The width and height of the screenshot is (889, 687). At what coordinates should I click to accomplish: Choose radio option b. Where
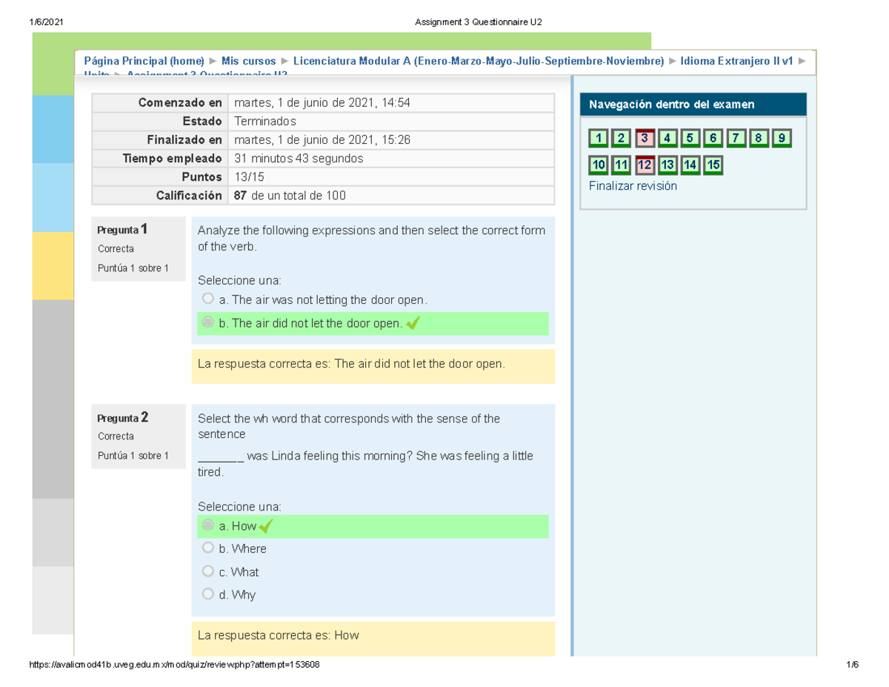pyautogui.click(x=208, y=548)
